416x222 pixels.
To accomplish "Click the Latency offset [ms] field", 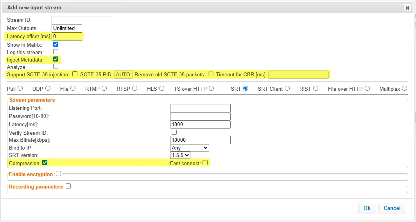I will tap(67, 37).
